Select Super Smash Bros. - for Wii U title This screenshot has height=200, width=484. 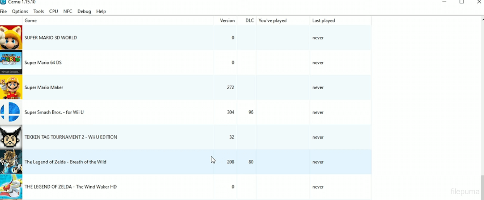(54, 112)
